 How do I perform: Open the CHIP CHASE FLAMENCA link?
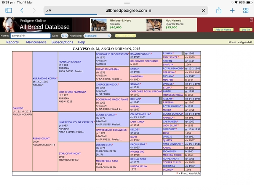72,92
